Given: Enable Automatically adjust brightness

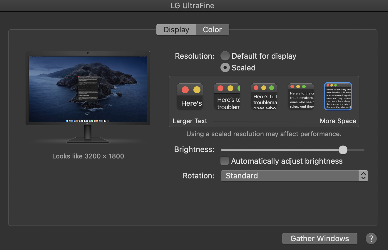Looking at the screenshot, I should pyautogui.click(x=224, y=161).
